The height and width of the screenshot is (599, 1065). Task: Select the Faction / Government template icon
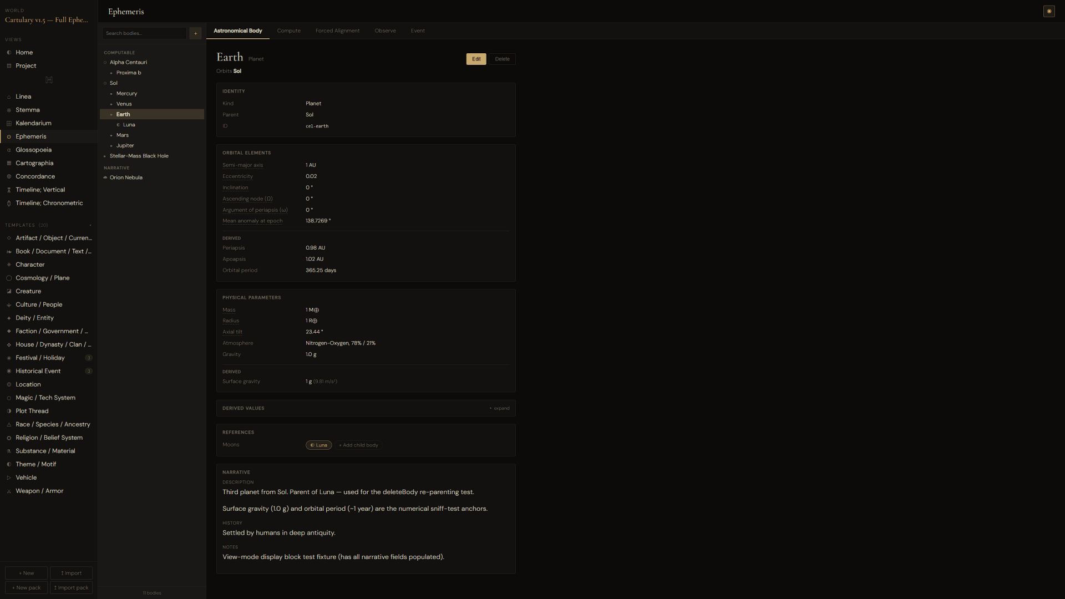(9, 332)
